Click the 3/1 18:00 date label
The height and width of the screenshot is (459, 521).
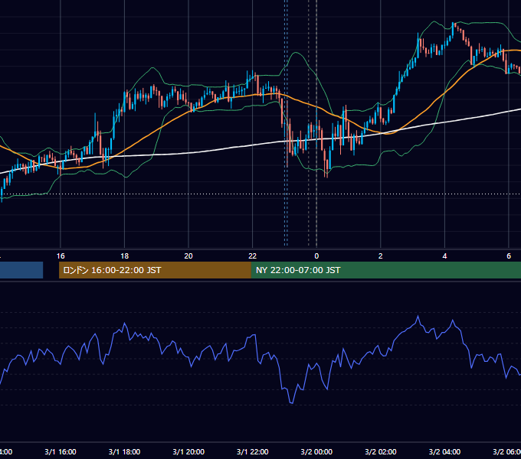click(x=125, y=452)
